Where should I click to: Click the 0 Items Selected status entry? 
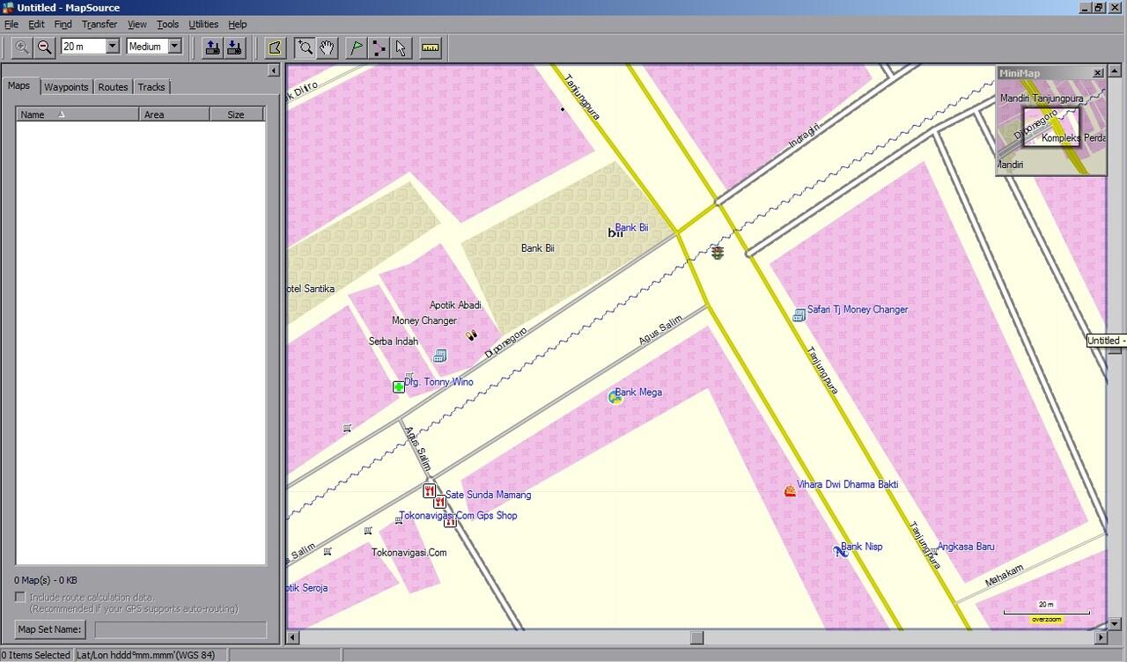click(x=36, y=655)
